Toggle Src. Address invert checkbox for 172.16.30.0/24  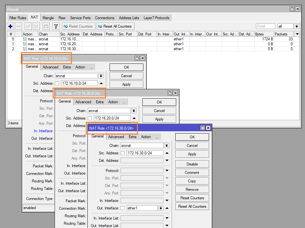coord(123,153)
